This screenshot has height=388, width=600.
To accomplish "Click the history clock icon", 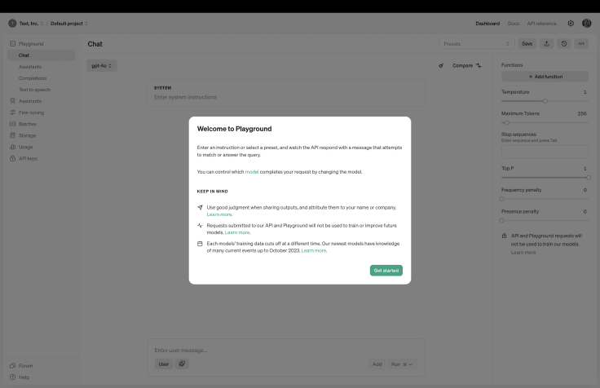I will [564, 44].
